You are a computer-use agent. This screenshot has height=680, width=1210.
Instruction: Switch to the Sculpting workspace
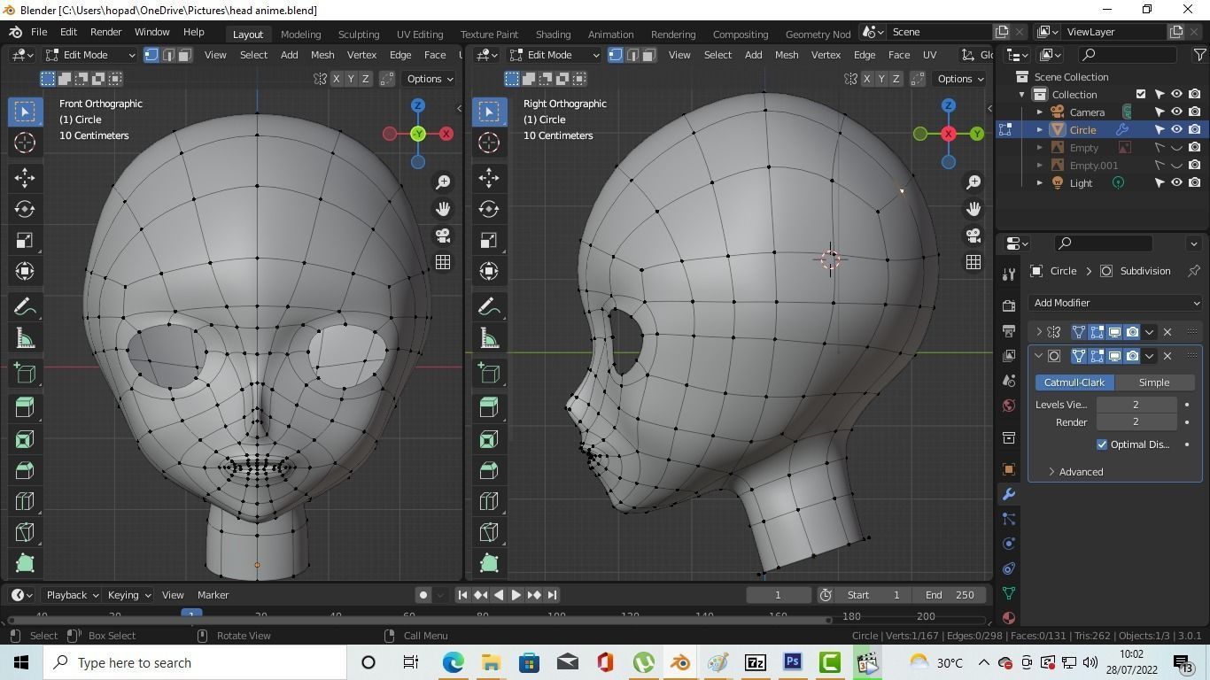358,32
